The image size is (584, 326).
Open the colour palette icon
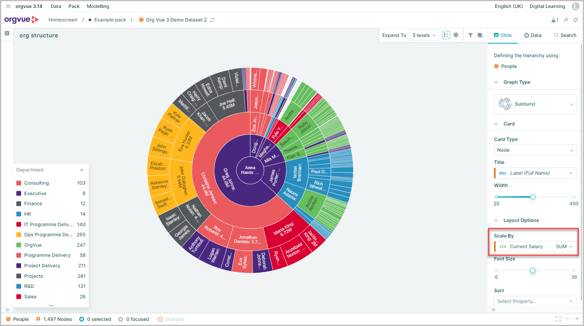(x=456, y=35)
